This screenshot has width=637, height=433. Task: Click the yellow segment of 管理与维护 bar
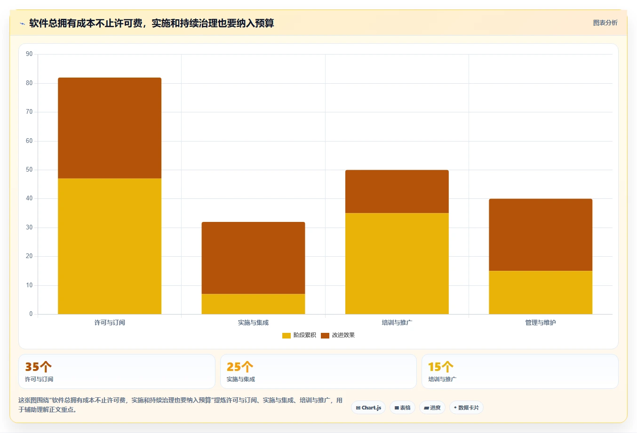point(541,292)
